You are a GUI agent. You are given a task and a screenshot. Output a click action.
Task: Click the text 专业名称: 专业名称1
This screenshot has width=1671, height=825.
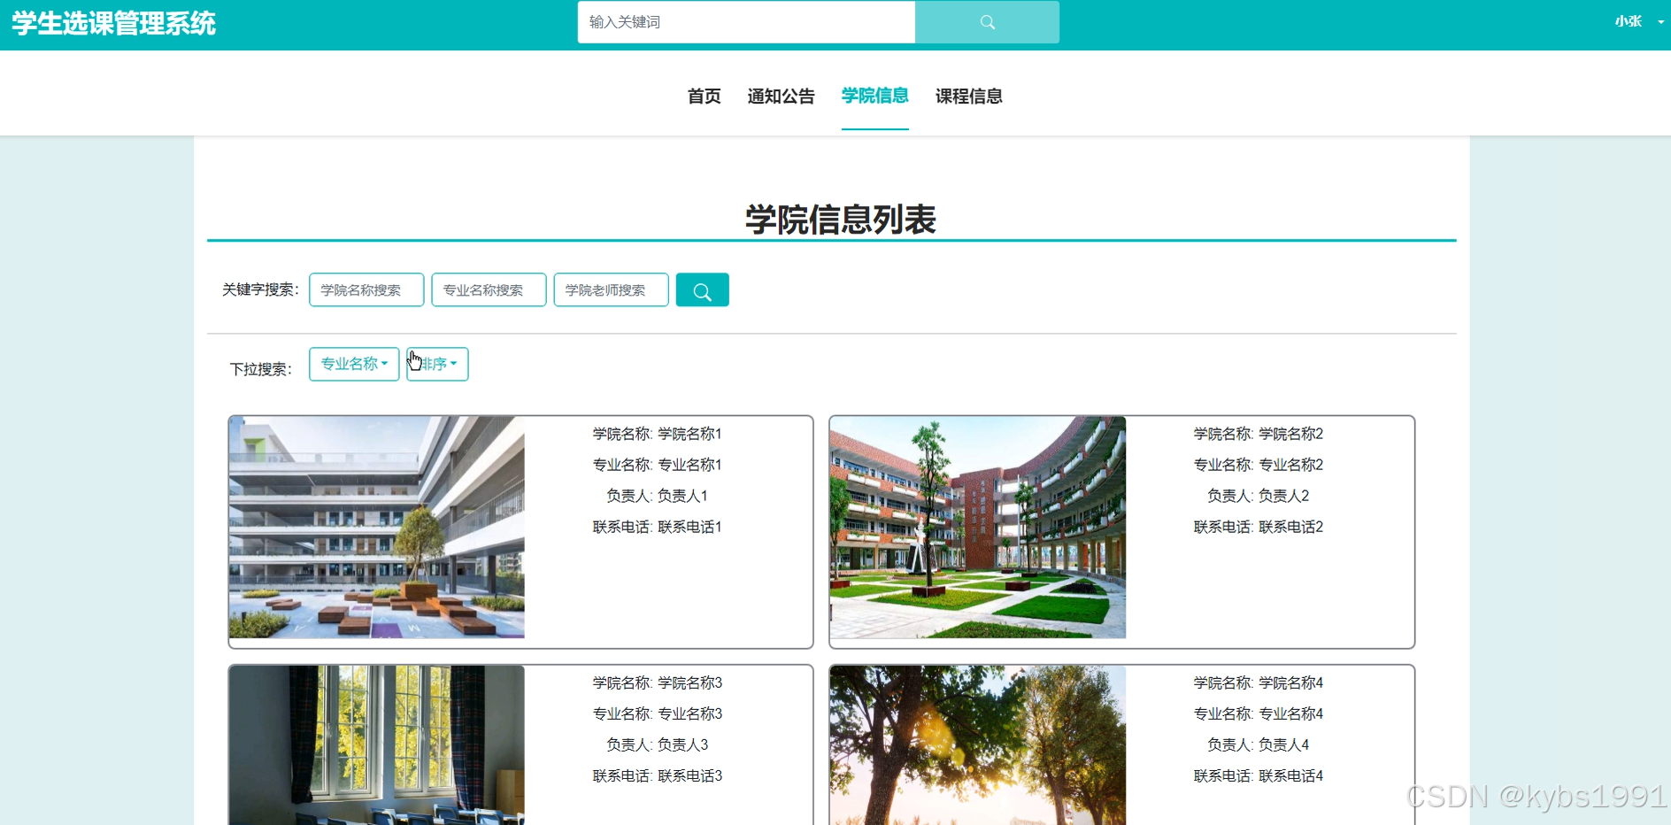click(x=658, y=465)
